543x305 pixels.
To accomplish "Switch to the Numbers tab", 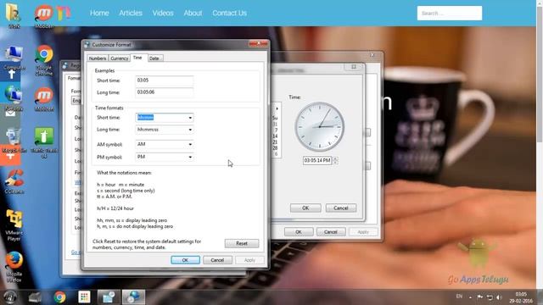I will click(98, 58).
